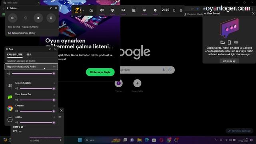Open the Twitter shortcut tile
Screen dimensions: 256x144
point(119,84)
